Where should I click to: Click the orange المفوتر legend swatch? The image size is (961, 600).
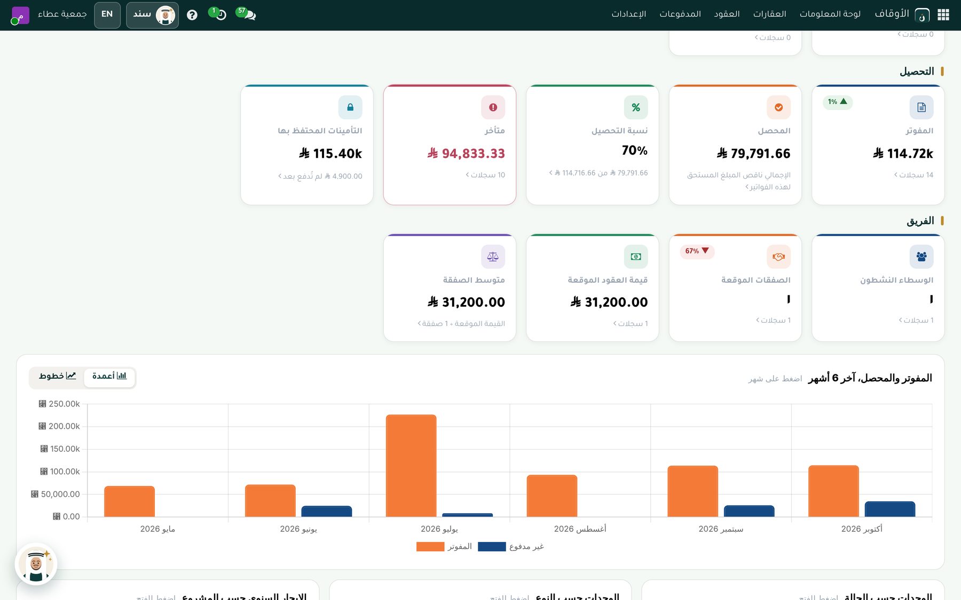pos(430,547)
